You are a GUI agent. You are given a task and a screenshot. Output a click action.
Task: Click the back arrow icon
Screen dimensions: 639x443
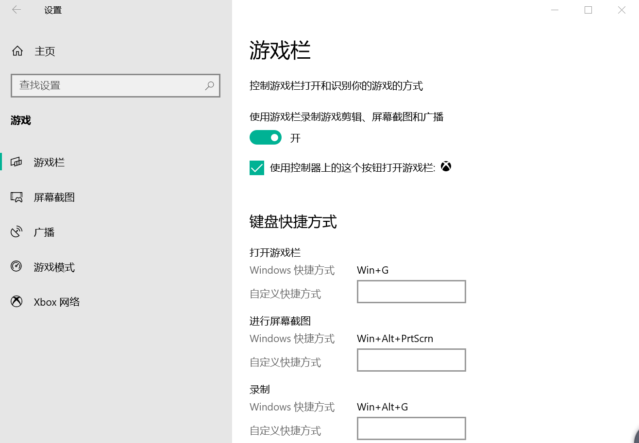17,10
